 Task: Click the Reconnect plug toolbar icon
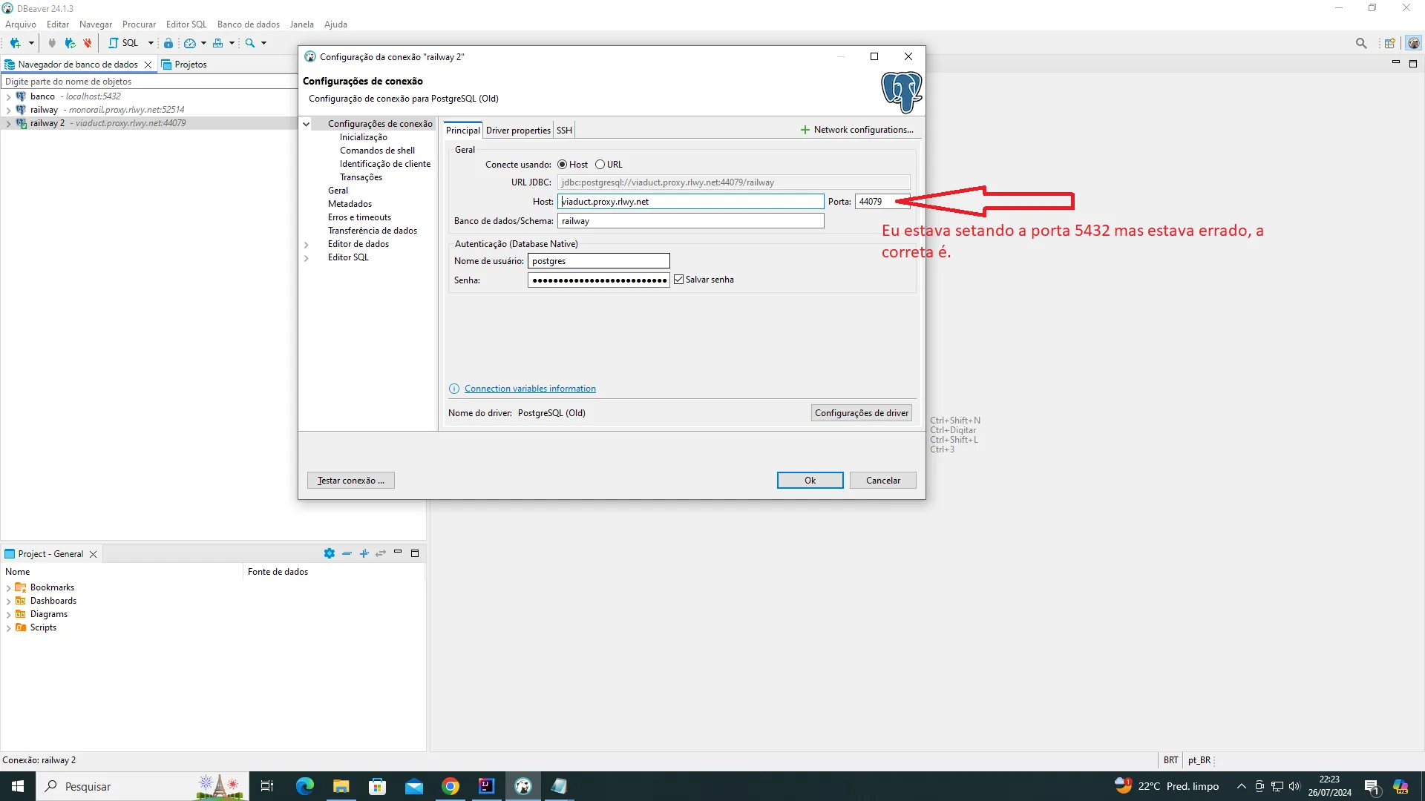(x=70, y=43)
